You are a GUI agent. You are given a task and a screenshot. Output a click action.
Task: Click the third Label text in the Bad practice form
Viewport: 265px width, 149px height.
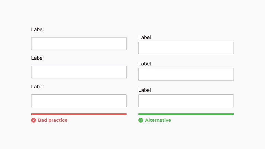tap(37, 87)
